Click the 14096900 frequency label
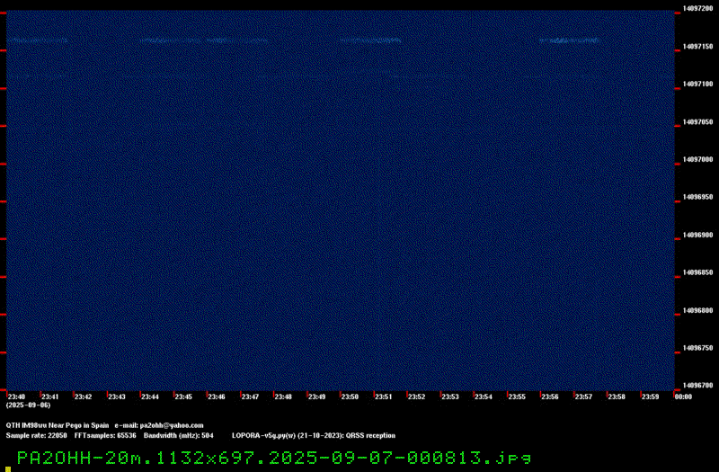 point(698,235)
